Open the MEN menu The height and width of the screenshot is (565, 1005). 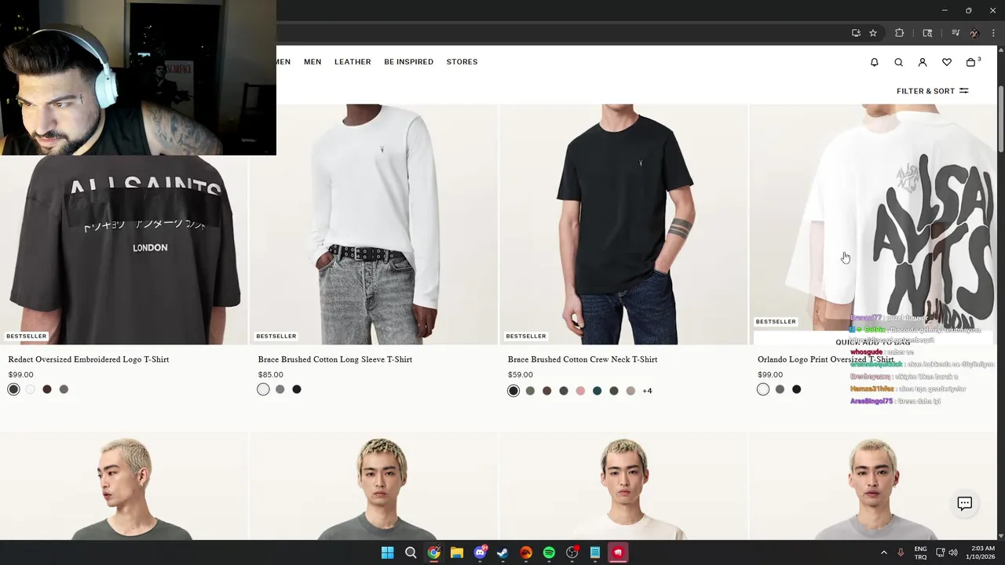click(x=312, y=62)
